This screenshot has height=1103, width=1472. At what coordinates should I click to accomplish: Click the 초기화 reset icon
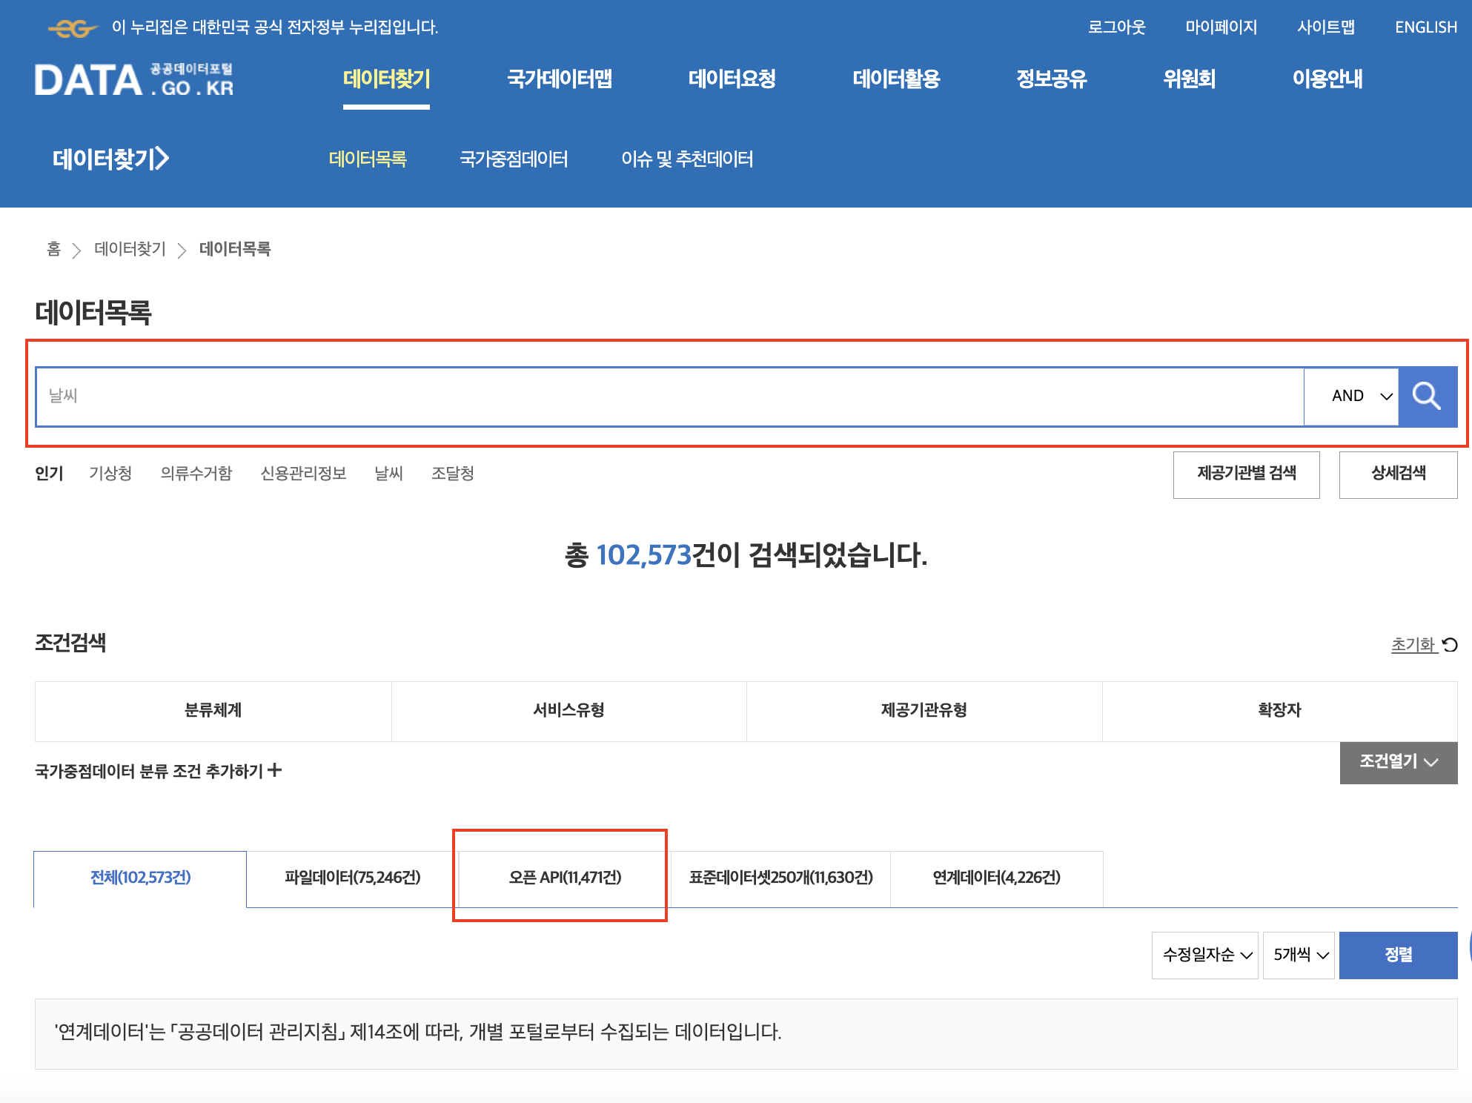click(1451, 645)
